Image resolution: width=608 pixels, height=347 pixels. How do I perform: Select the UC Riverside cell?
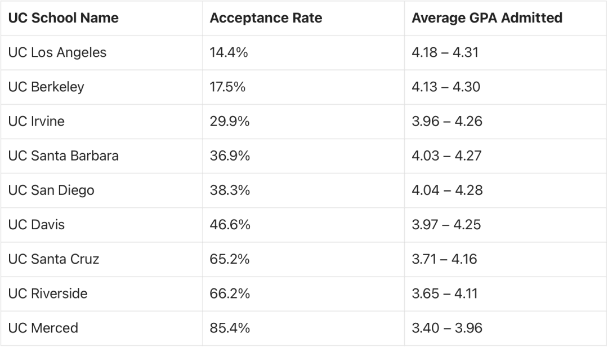click(48, 293)
